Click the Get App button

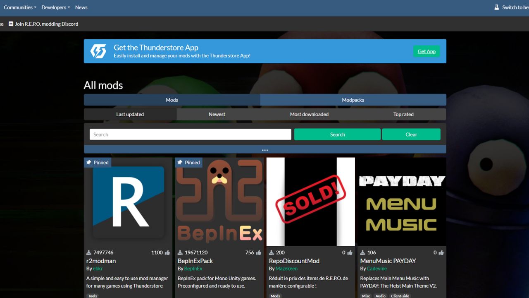tap(427, 51)
